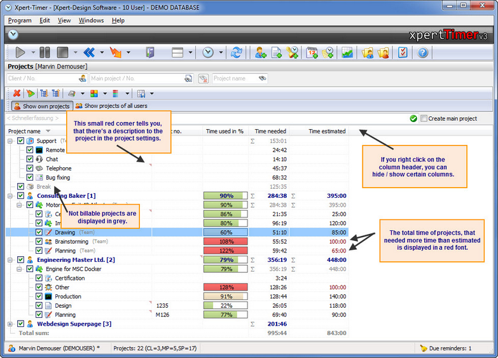Open the Program menu
The image size is (498, 358).
coord(20,20)
